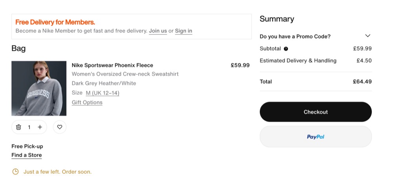Click the Free Delivery for Members heading

coord(55,22)
